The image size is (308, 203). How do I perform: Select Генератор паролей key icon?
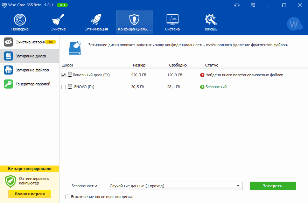coord(8,84)
